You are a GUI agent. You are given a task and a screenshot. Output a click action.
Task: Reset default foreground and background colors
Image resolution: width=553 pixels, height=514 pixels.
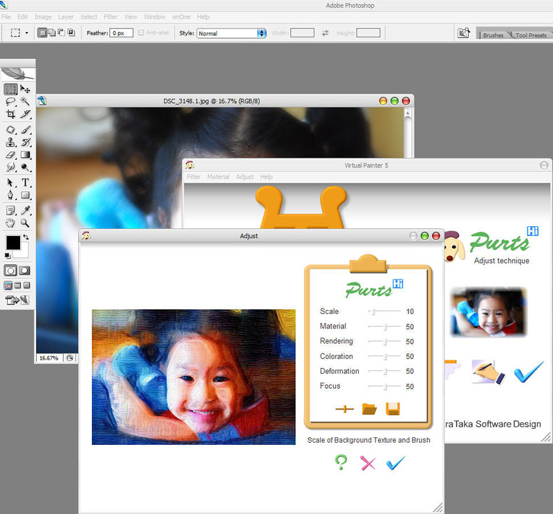click(x=8, y=255)
